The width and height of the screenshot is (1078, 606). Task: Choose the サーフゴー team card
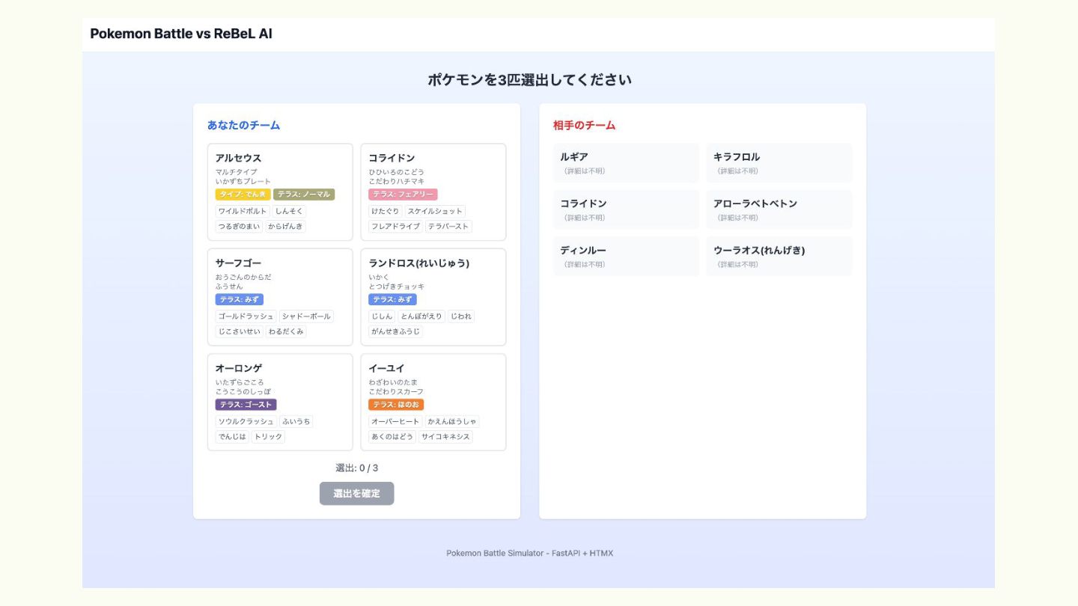point(280,297)
